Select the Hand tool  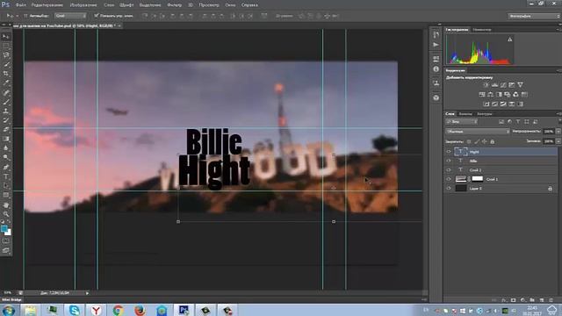pos(6,205)
